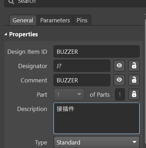Toggle the Part lock icon
The height and width of the screenshot is (148, 146).
(134, 95)
